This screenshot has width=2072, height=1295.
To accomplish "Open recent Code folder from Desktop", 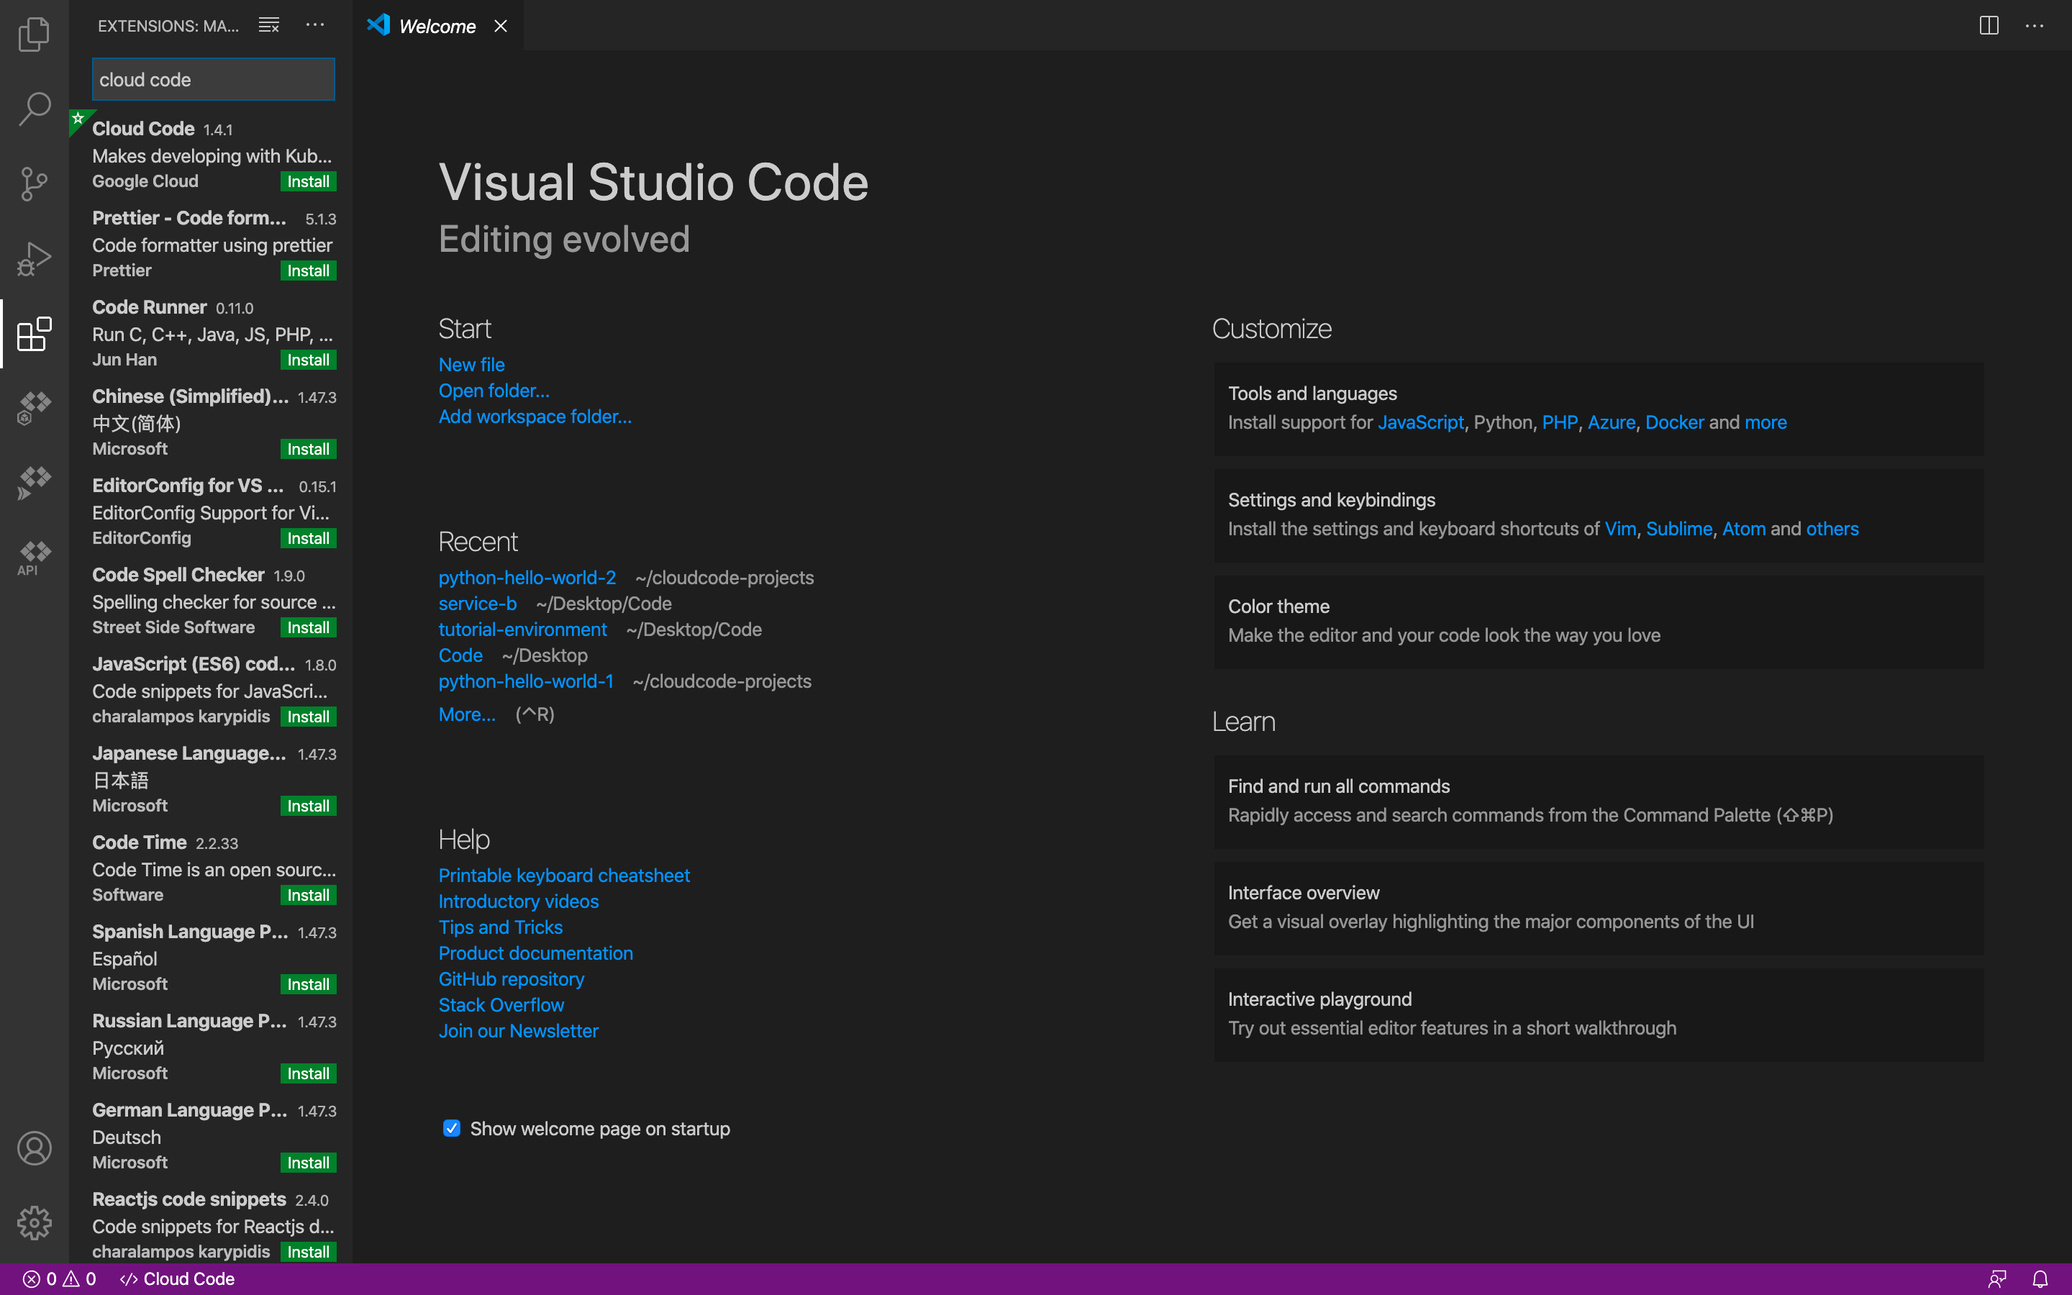I will tap(460, 655).
